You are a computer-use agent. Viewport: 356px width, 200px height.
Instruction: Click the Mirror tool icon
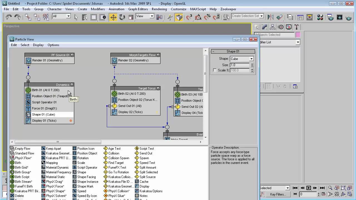tap(270, 17)
